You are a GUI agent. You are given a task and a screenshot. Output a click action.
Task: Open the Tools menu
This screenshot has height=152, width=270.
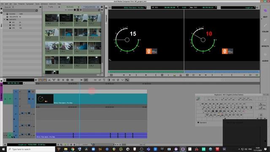click(x=38, y=4)
